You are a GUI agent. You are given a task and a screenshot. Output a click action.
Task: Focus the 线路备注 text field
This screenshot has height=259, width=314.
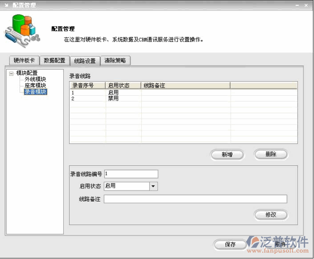pyautogui.click(x=195, y=199)
